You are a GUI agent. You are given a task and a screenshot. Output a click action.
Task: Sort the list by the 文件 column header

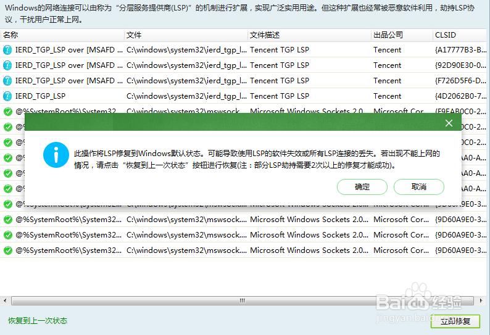pos(186,35)
